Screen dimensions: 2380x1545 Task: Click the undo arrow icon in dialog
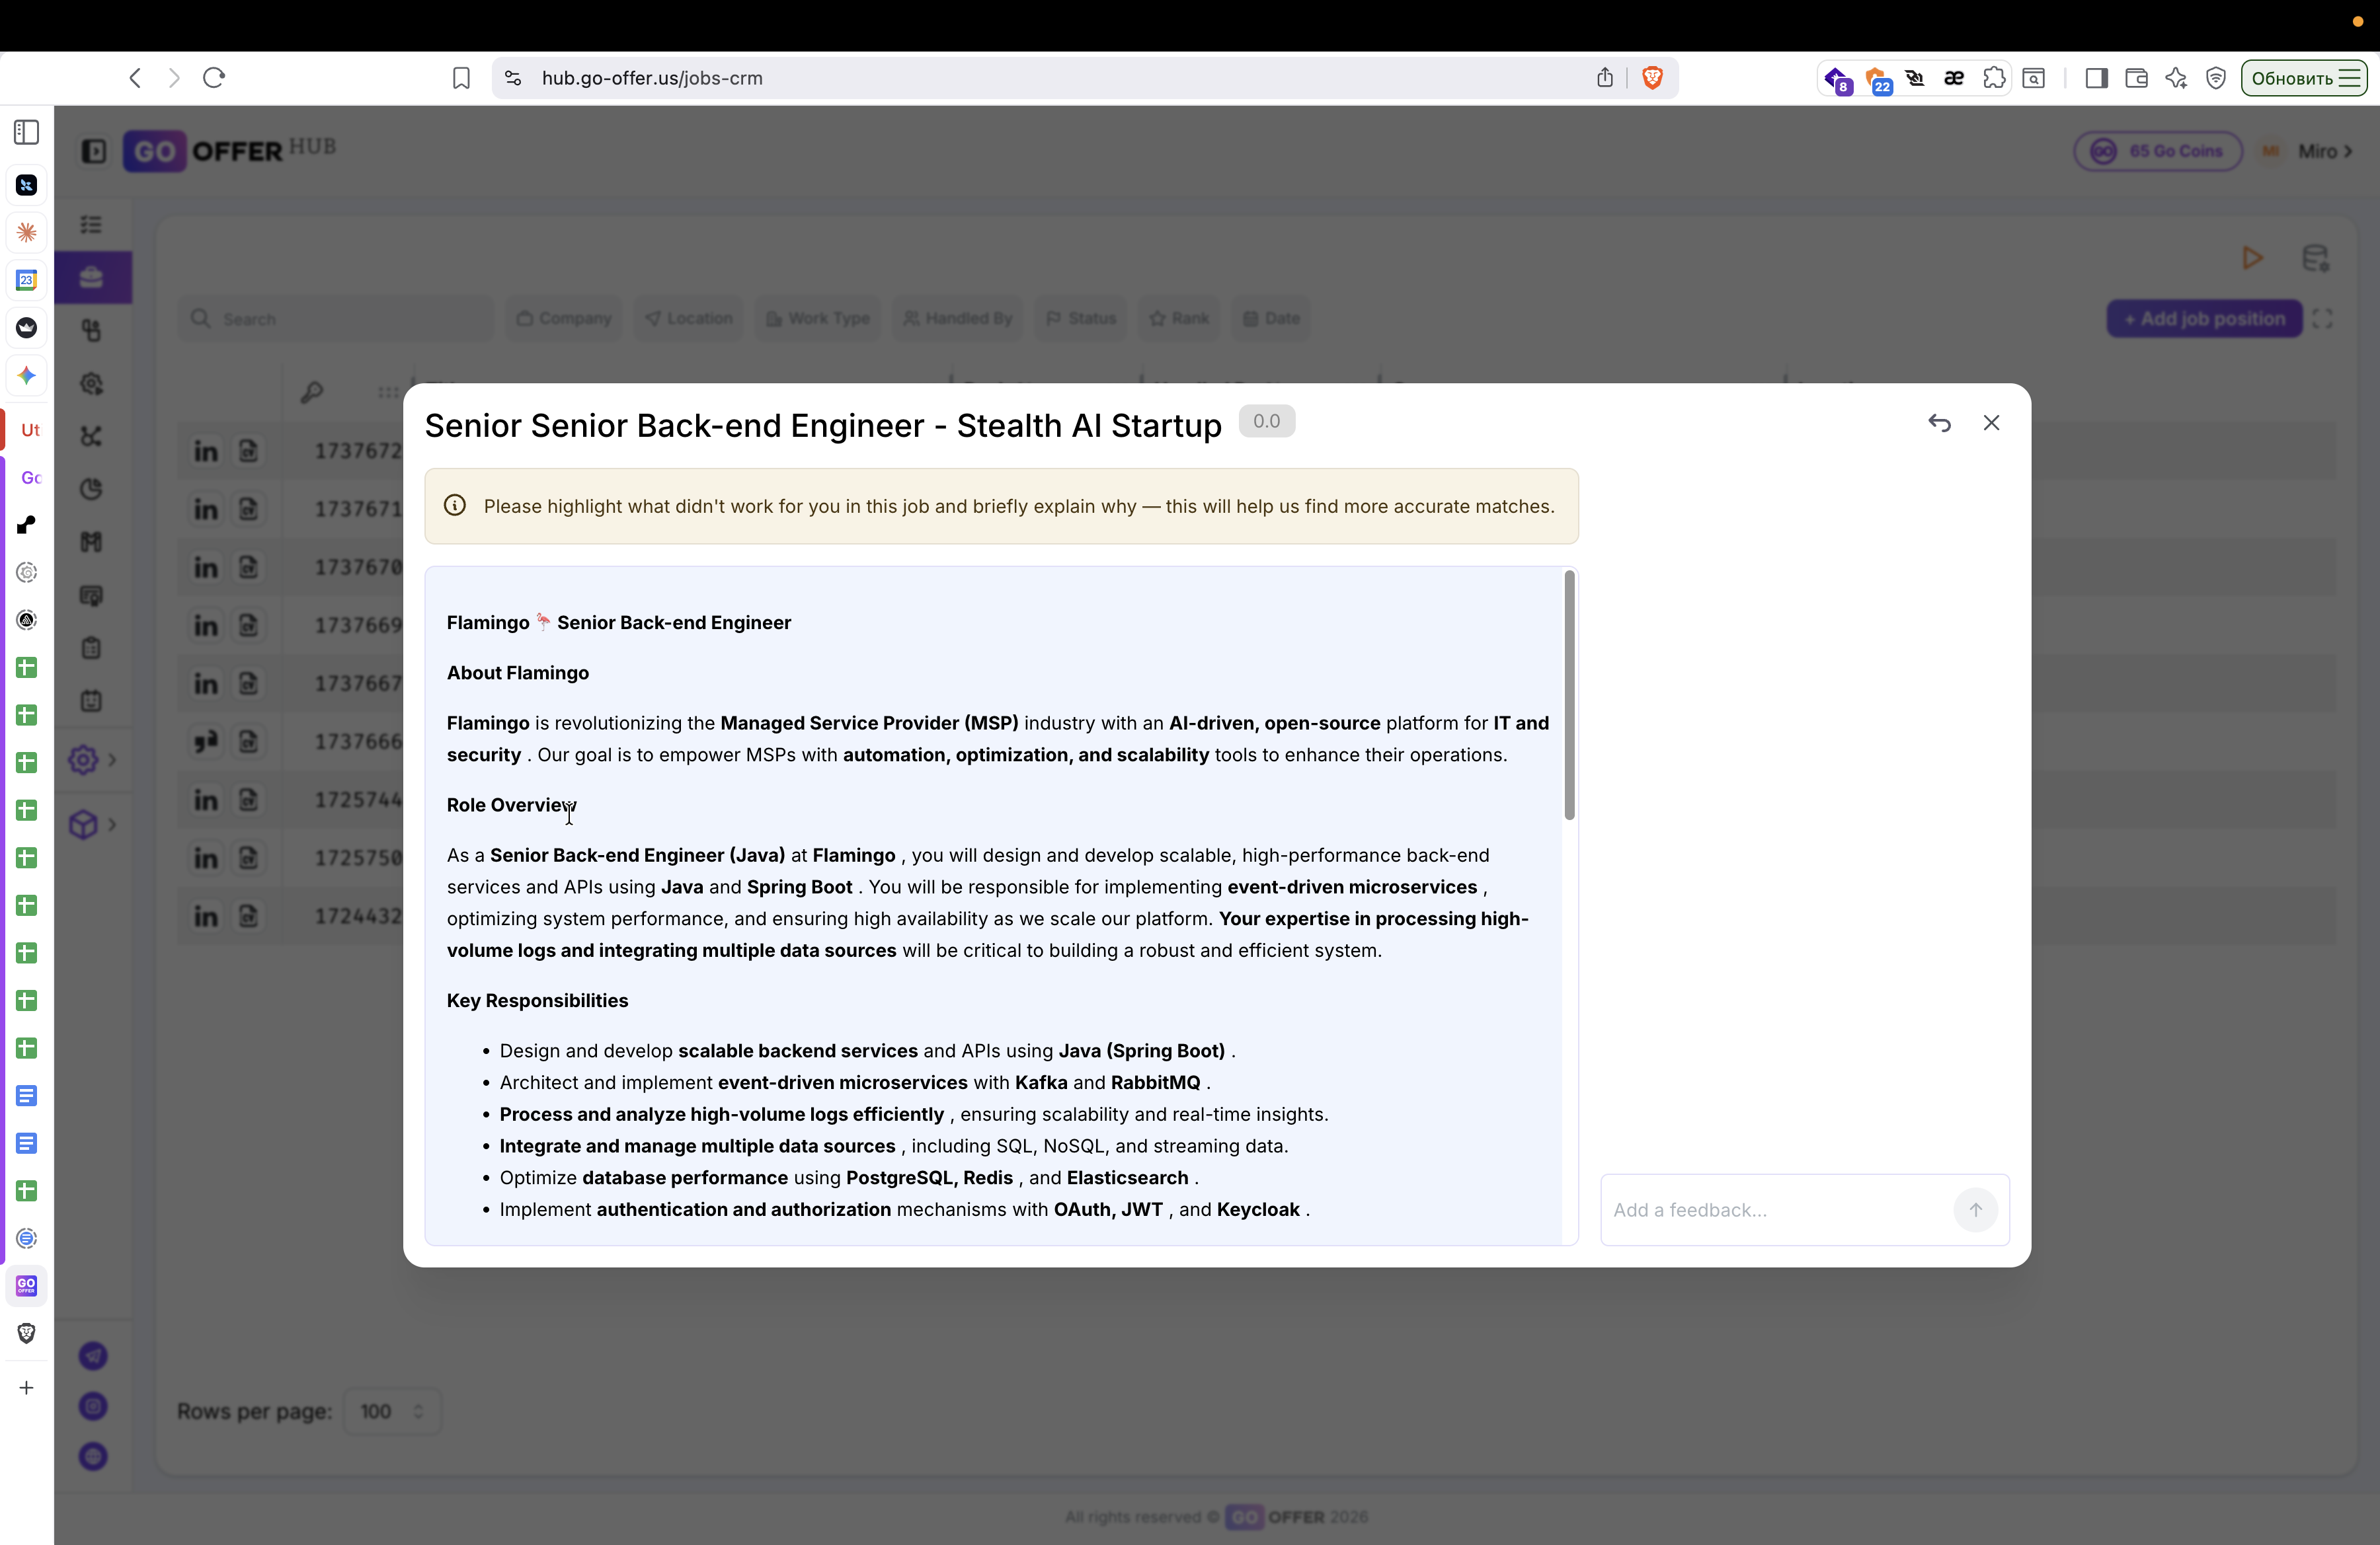click(1939, 423)
